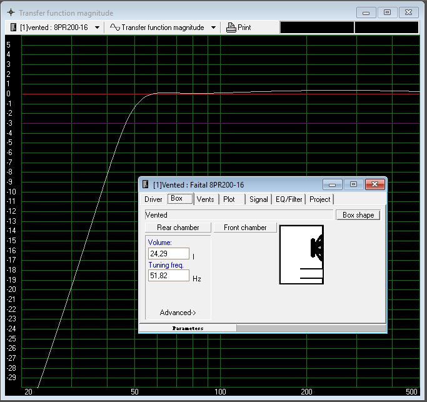Click the box icon in the Vented Faital dialog title
The image size is (427, 402).
coord(146,184)
